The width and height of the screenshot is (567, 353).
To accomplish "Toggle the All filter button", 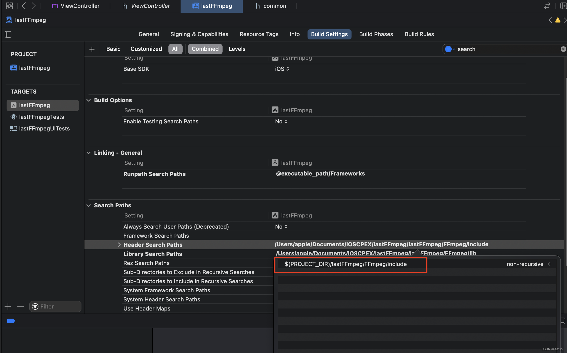I will tap(175, 49).
